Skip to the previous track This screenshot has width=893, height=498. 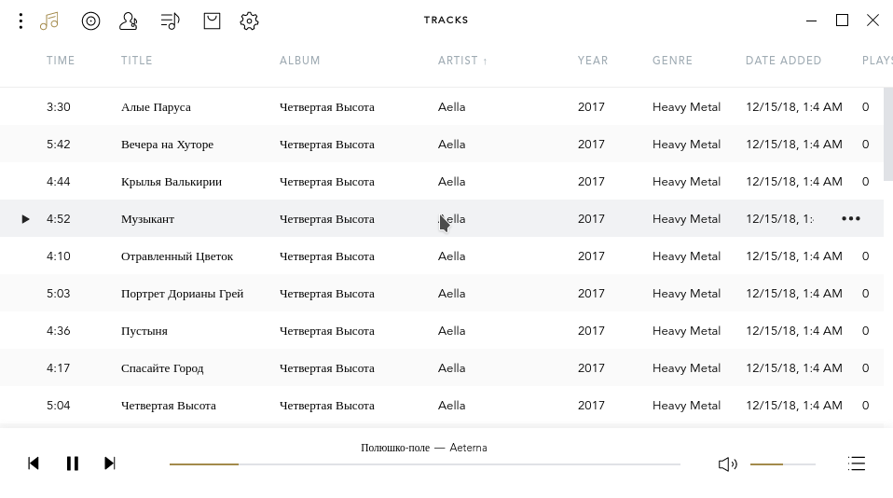pos(34,463)
